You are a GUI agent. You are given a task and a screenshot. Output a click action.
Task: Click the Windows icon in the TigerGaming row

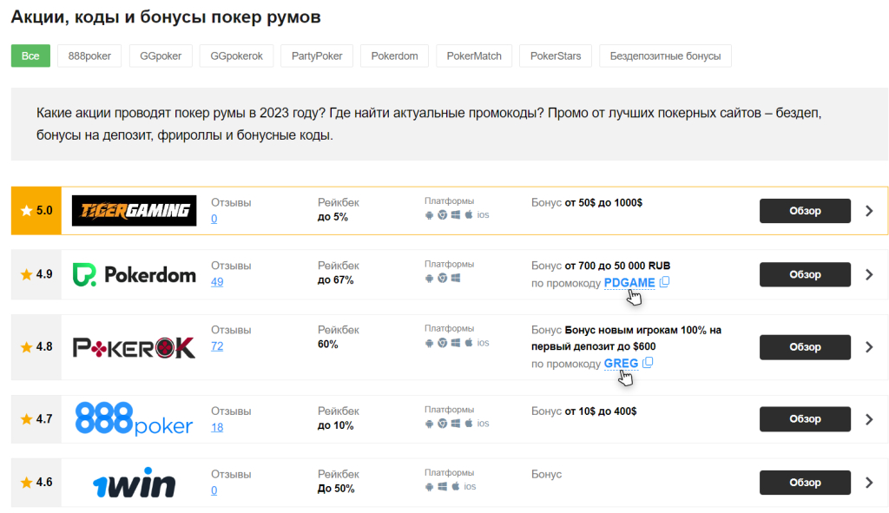click(x=455, y=215)
